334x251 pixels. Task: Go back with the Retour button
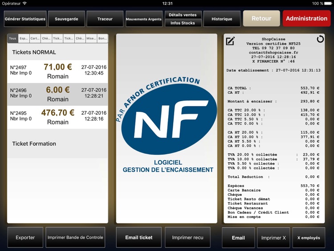click(261, 18)
